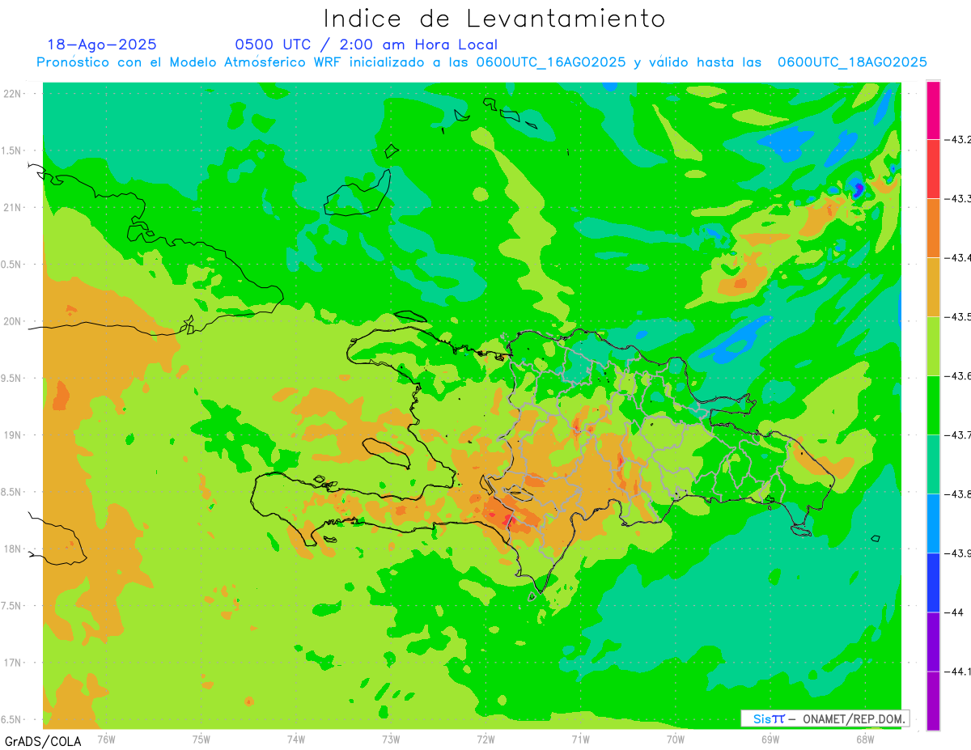Click the "75W" longitude label

(x=201, y=739)
